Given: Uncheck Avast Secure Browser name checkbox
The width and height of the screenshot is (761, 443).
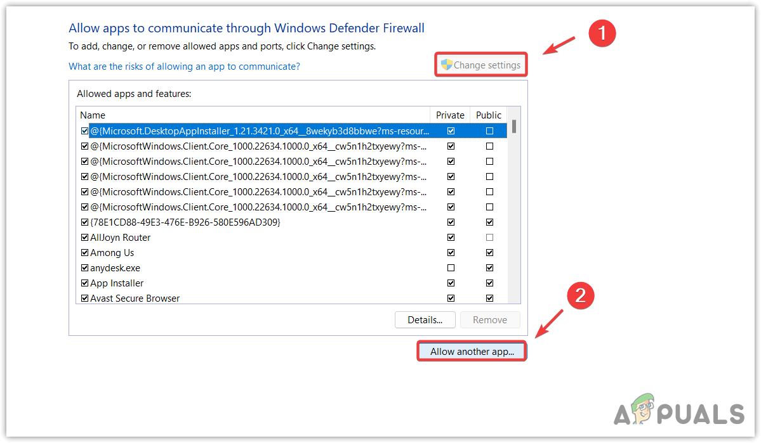Looking at the screenshot, I should (x=85, y=298).
